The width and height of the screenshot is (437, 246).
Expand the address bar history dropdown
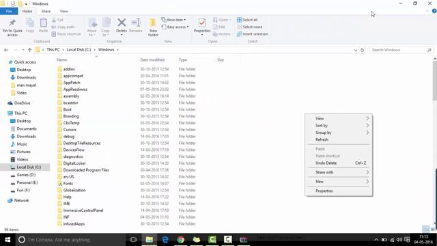(355, 50)
